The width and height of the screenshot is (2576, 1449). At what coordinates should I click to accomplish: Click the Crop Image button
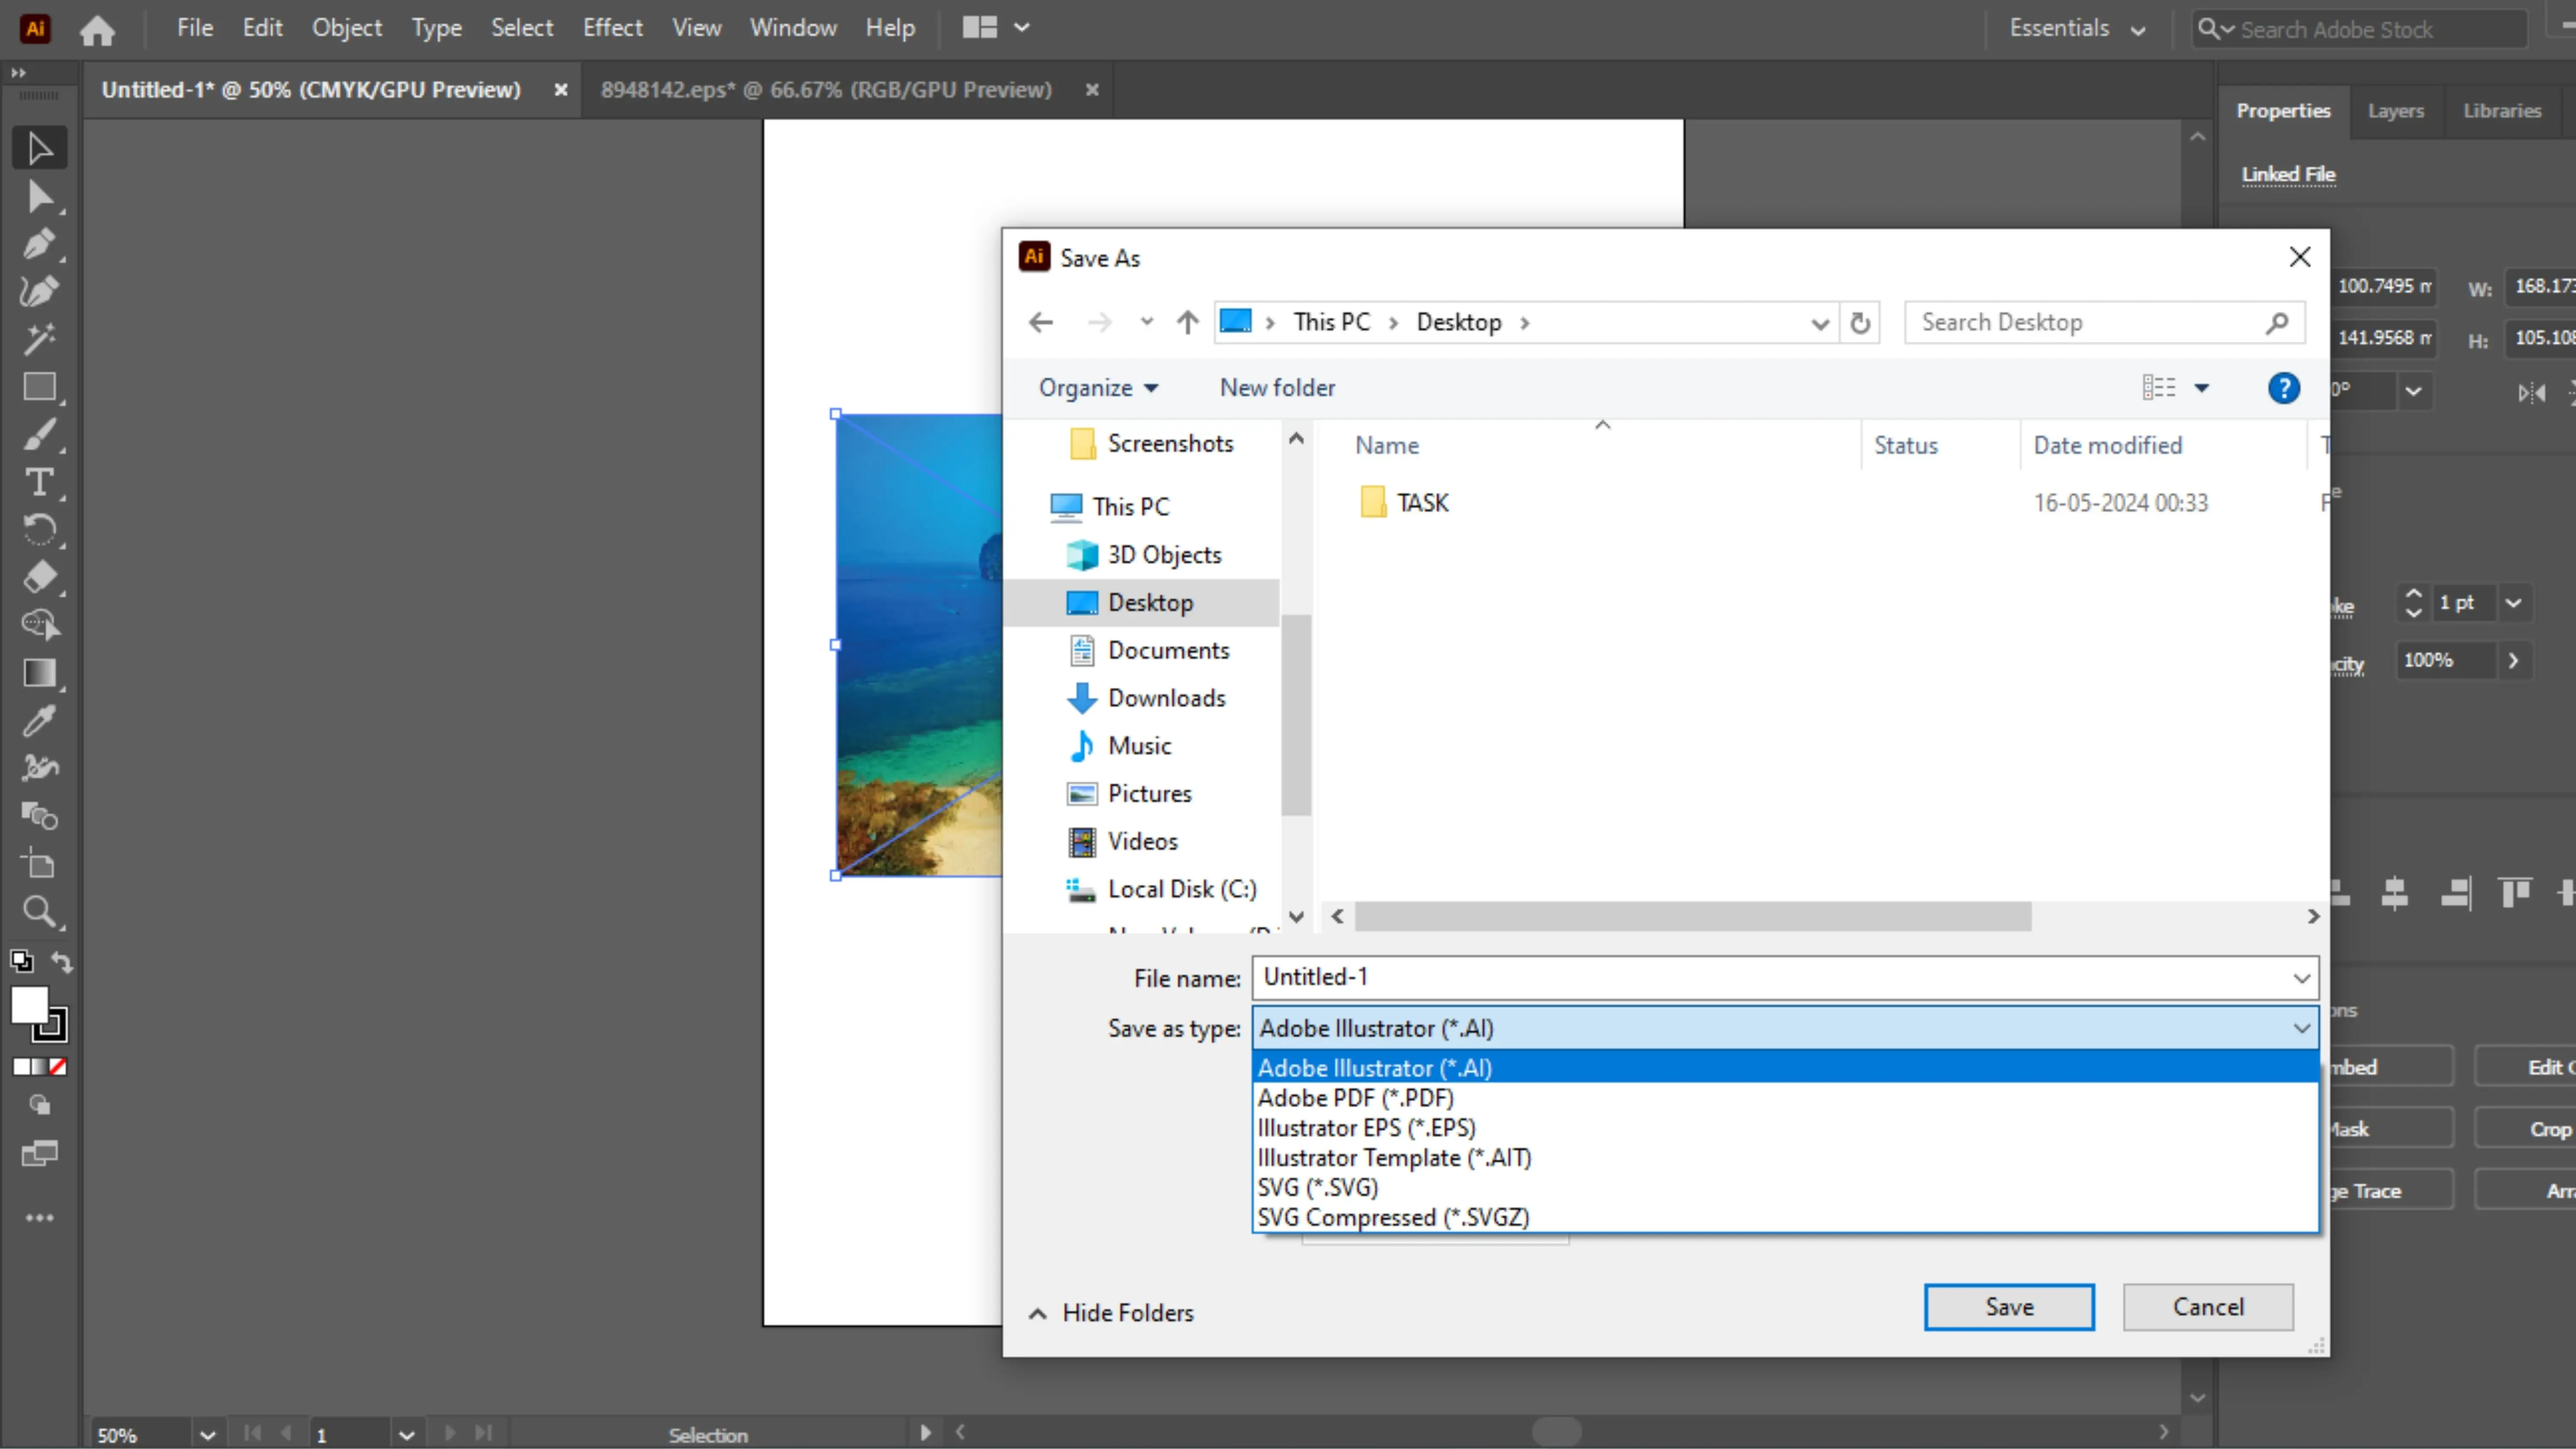(x=2526, y=1129)
